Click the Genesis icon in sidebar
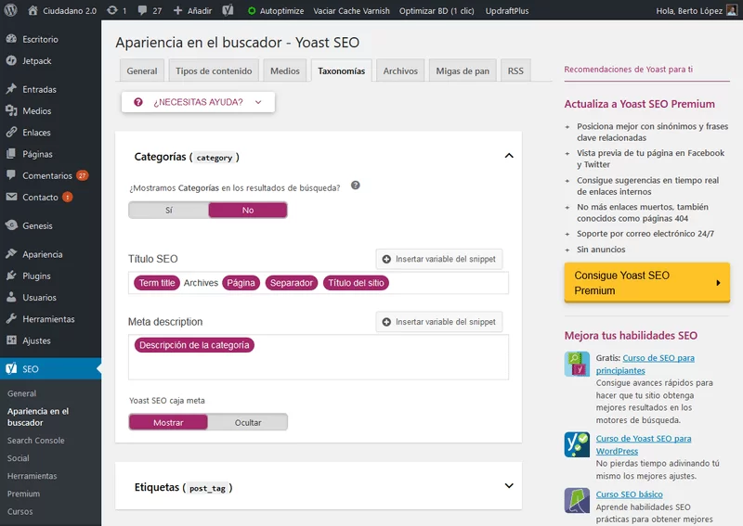 [x=11, y=225]
